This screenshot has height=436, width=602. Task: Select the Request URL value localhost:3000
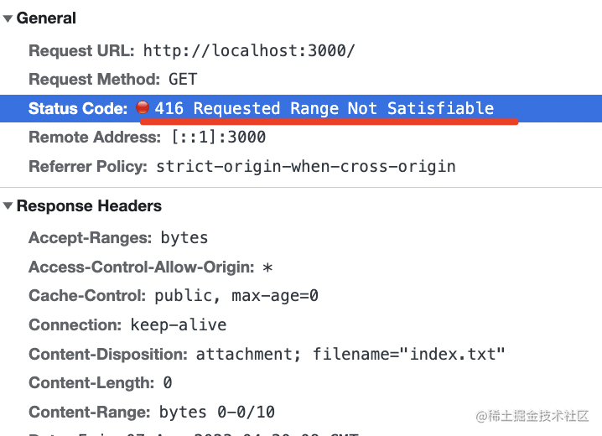[x=249, y=50]
